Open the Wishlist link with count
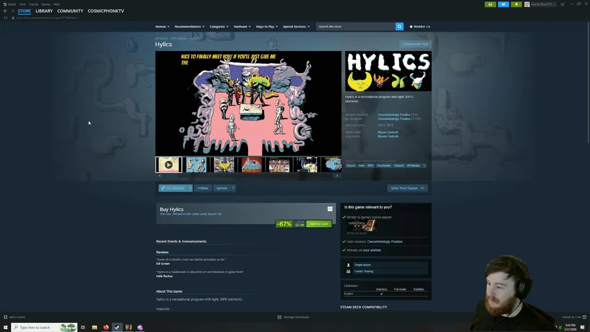590x332 pixels. pos(420,26)
